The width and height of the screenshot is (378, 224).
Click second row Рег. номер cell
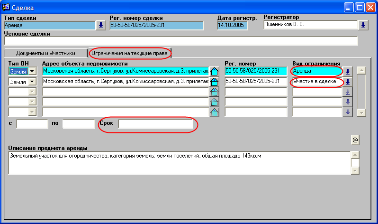(256, 82)
